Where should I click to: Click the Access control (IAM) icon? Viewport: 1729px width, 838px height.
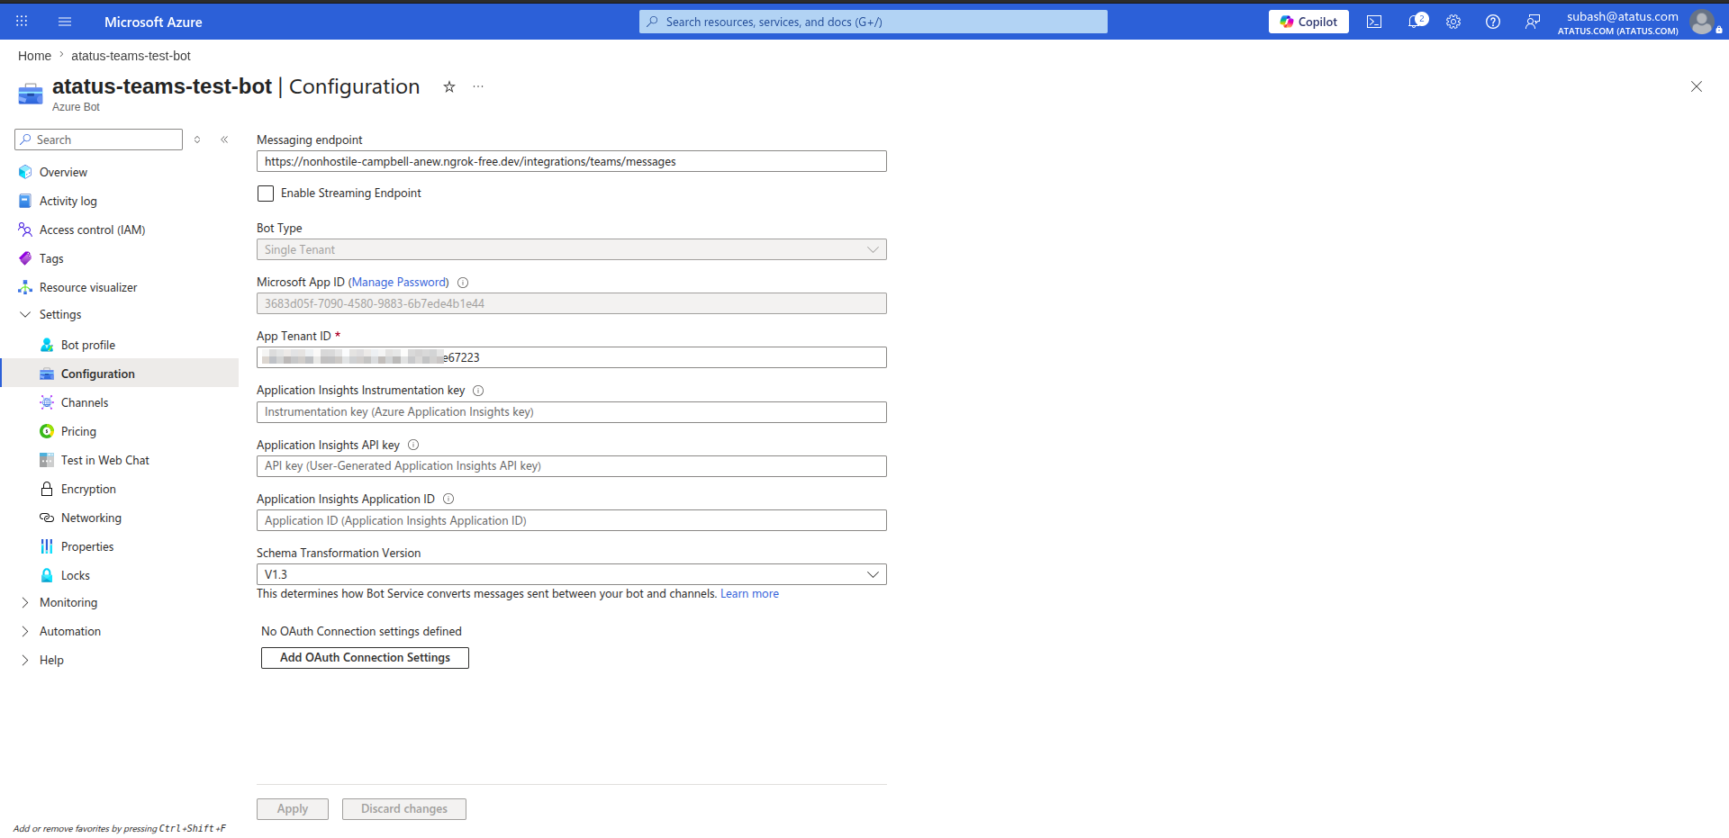[x=25, y=230]
